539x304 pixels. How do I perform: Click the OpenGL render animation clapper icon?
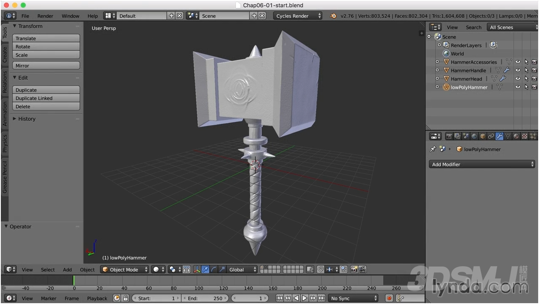[x=362, y=270]
